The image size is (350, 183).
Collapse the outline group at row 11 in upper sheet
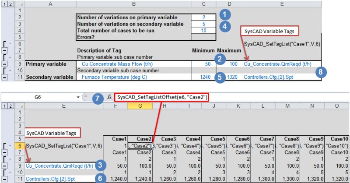point(5,77)
